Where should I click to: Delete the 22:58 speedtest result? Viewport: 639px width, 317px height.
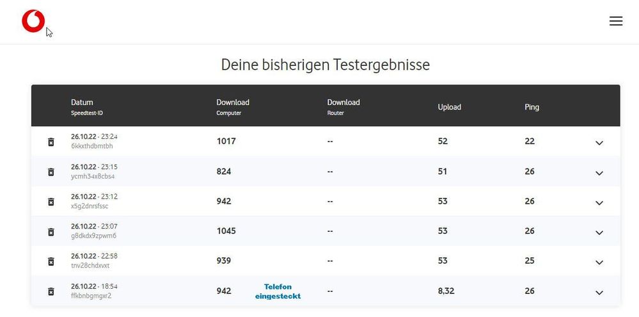pyautogui.click(x=51, y=261)
